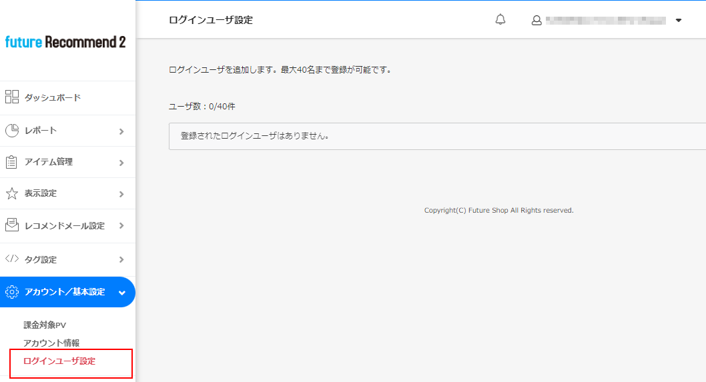Screen dimensions: 706x382
Task: Open the 表示設定 menu
Action: pyautogui.click(x=41, y=193)
